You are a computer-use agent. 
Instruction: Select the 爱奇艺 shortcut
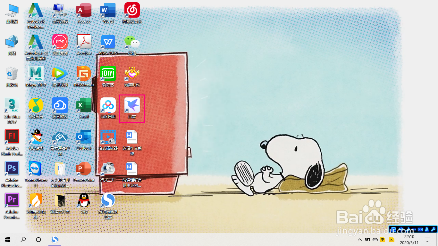point(108,77)
